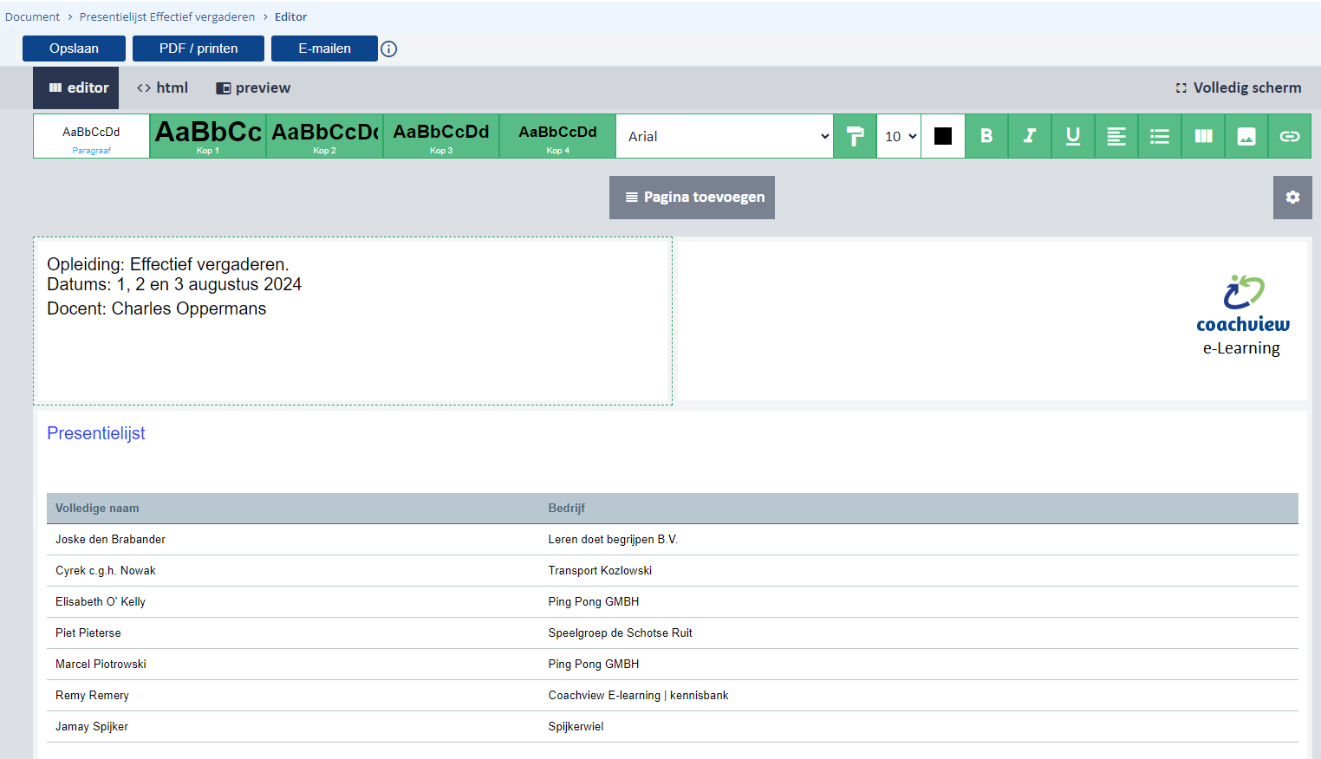Insert an image via the picture icon
Viewport: 1321px width, 759px height.
(1246, 136)
